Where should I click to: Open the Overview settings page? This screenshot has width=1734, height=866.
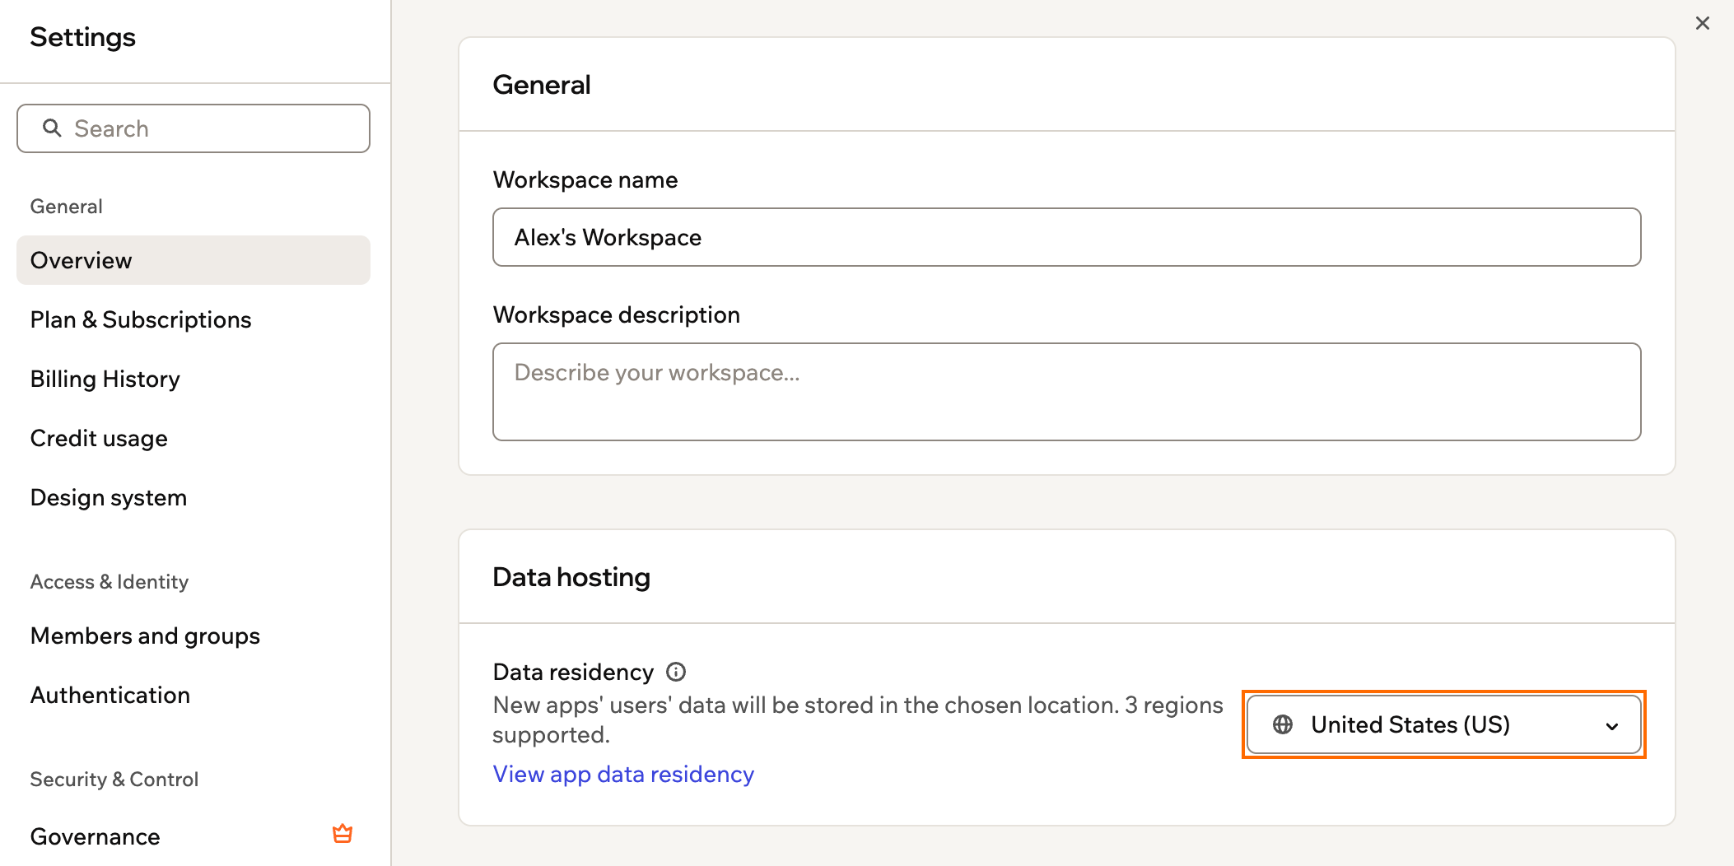click(193, 260)
